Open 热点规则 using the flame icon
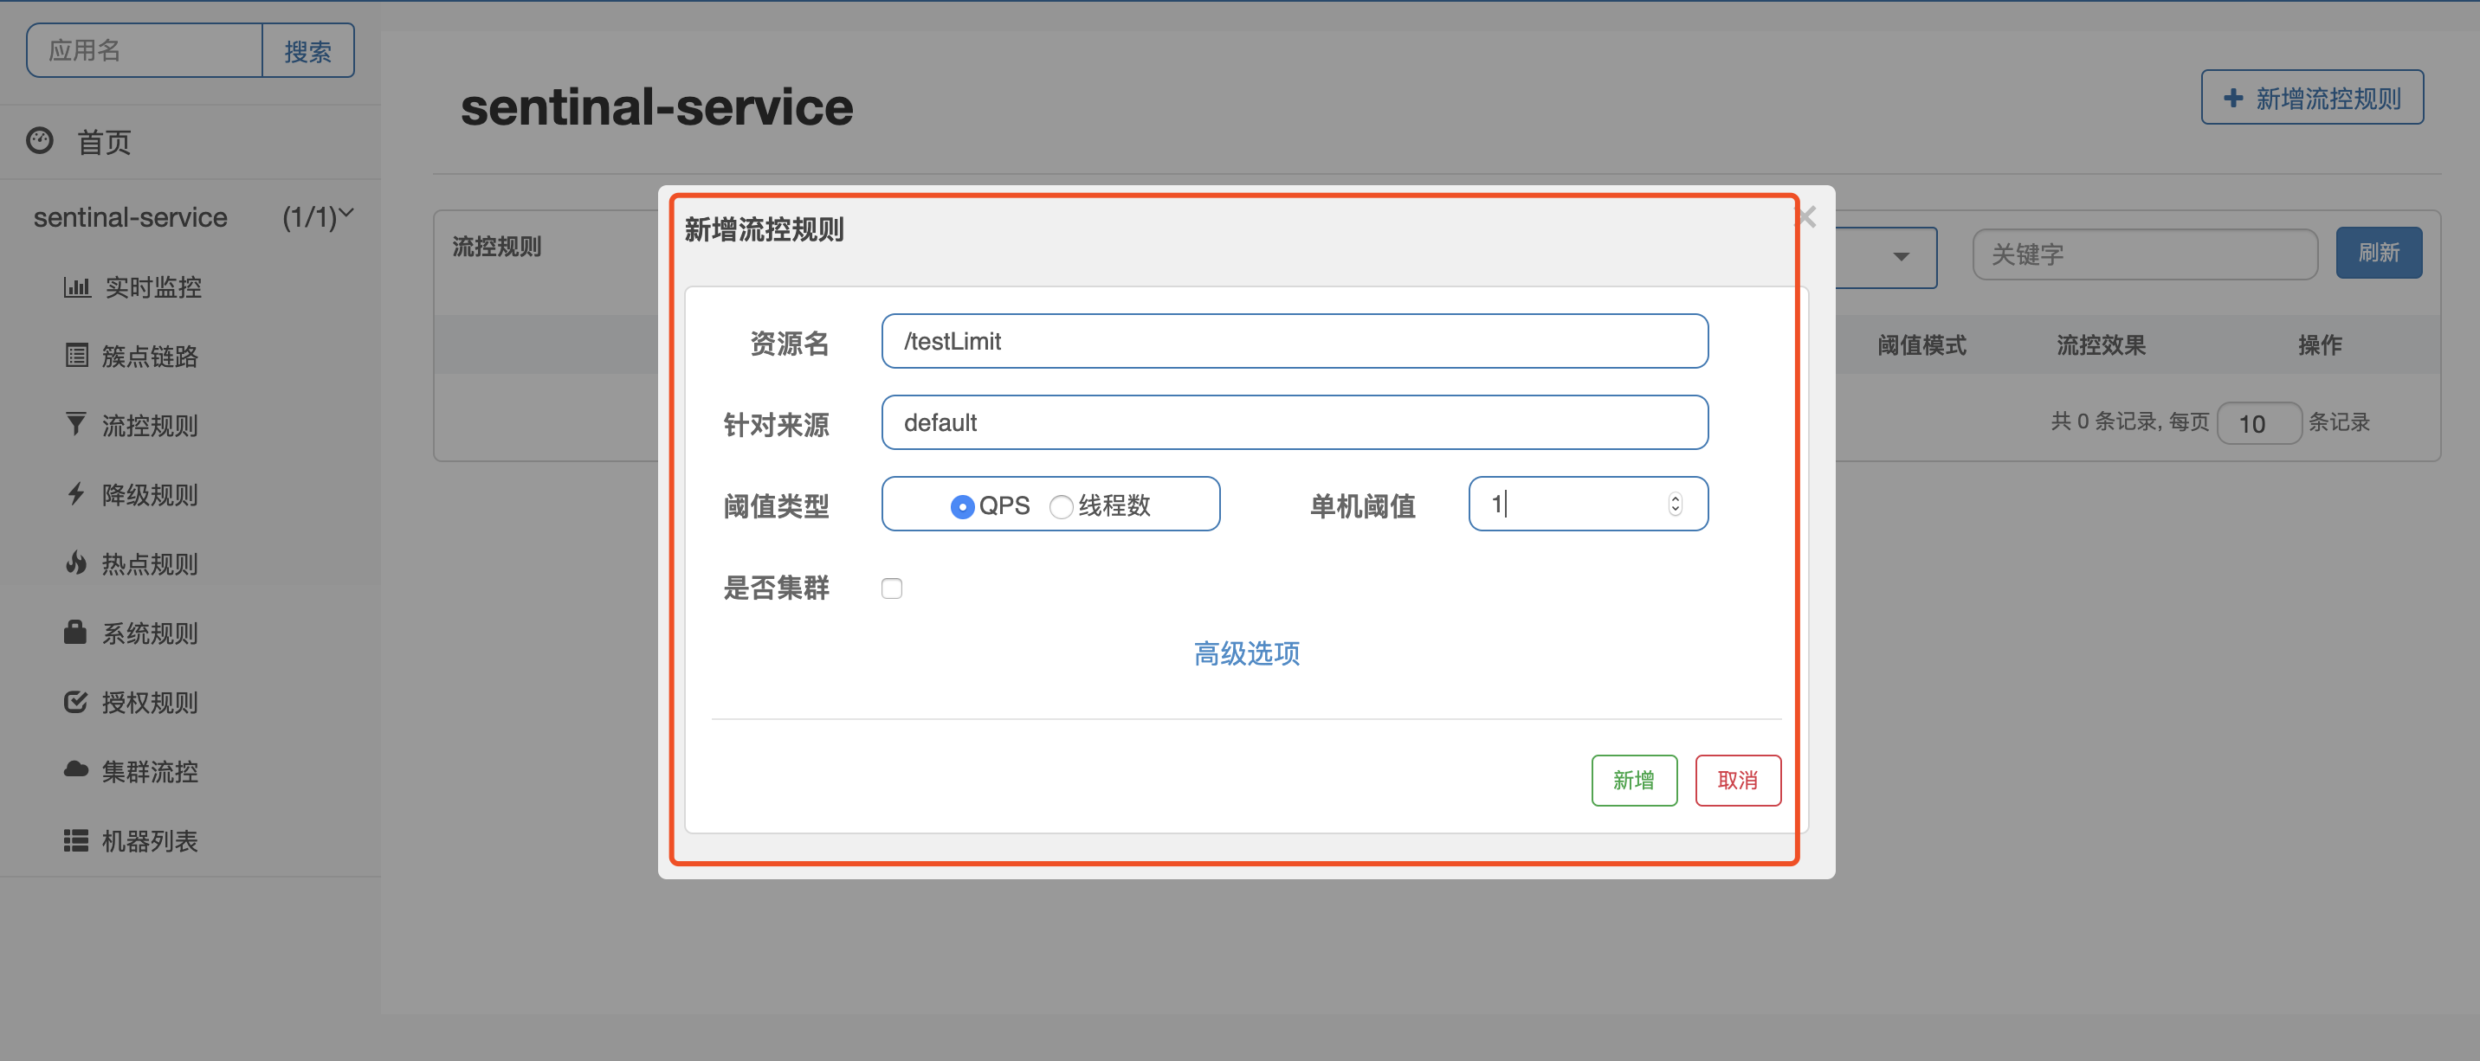The height and width of the screenshot is (1061, 2480). pyautogui.click(x=77, y=563)
